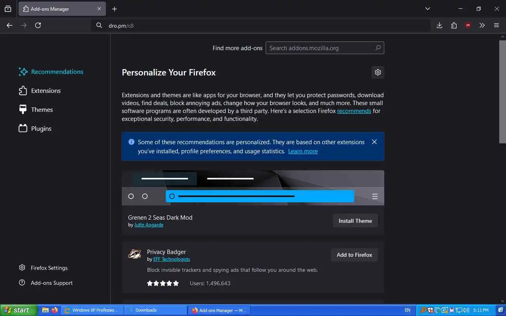
Task: Switch to Windows XP Professional taskbar window
Action: point(93,310)
